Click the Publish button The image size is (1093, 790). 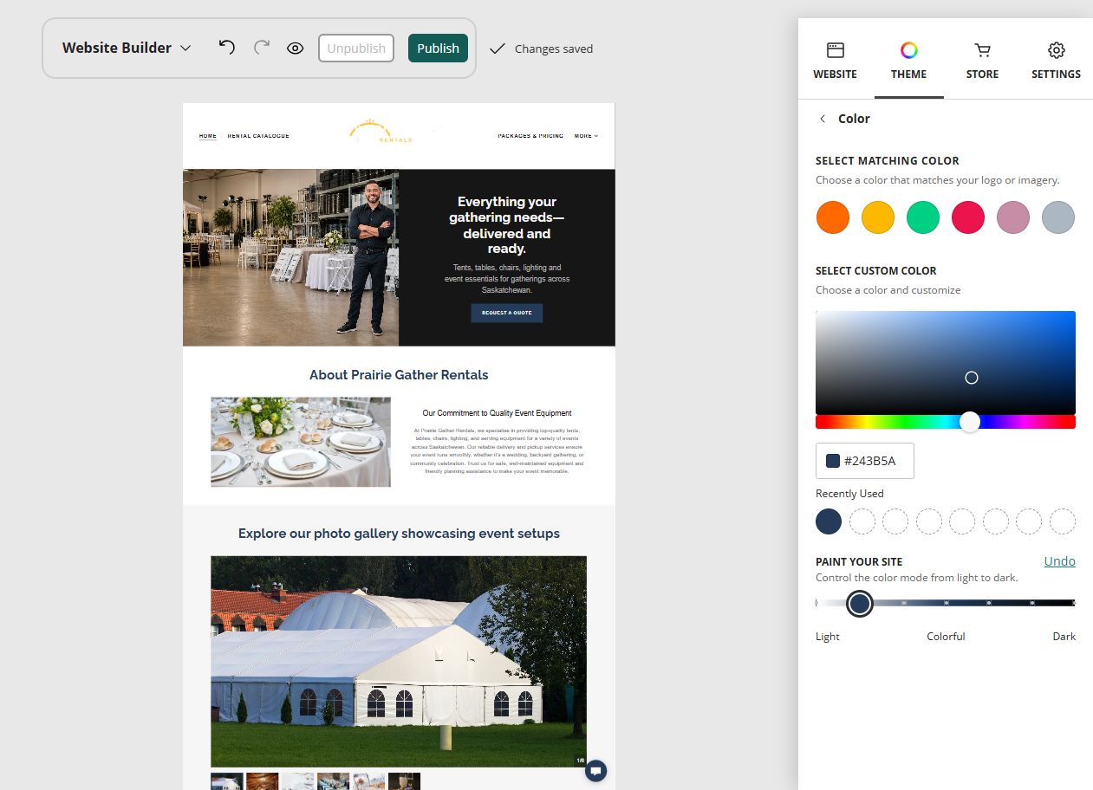point(438,49)
